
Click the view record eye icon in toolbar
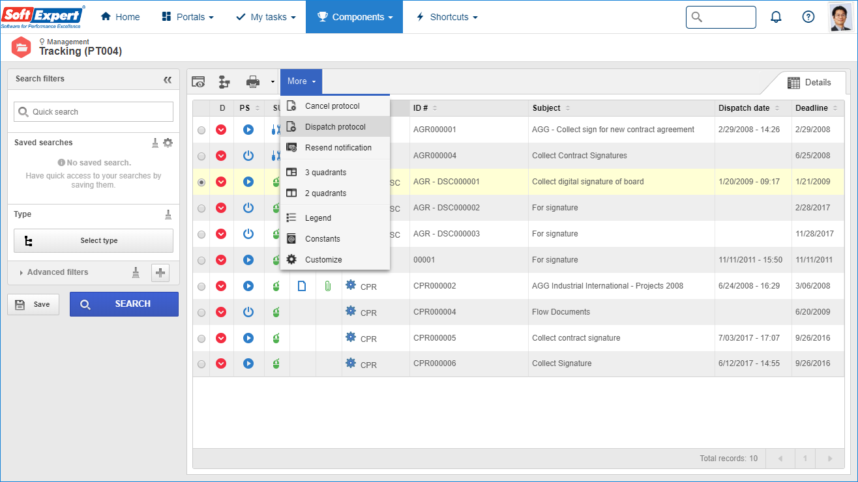(x=198, y=82)
